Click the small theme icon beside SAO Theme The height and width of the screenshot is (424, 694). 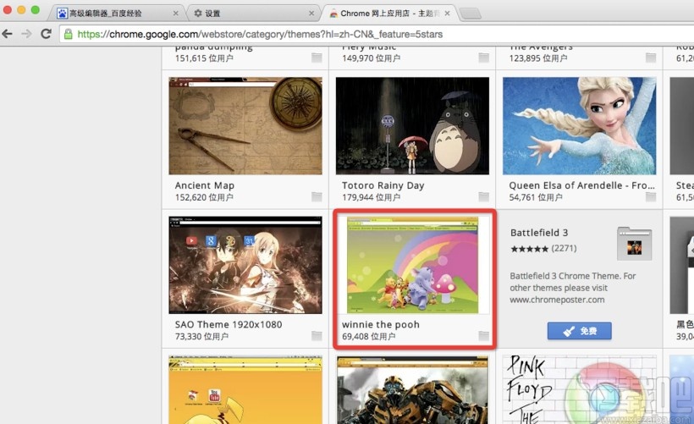[x=317, y=336]
